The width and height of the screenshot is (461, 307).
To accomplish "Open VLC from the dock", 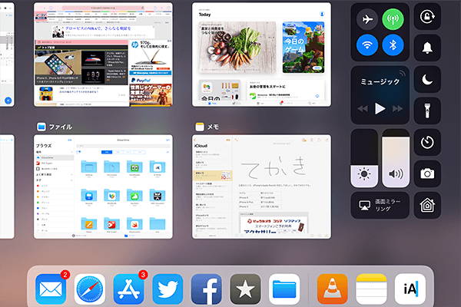I will coord(332,289).
